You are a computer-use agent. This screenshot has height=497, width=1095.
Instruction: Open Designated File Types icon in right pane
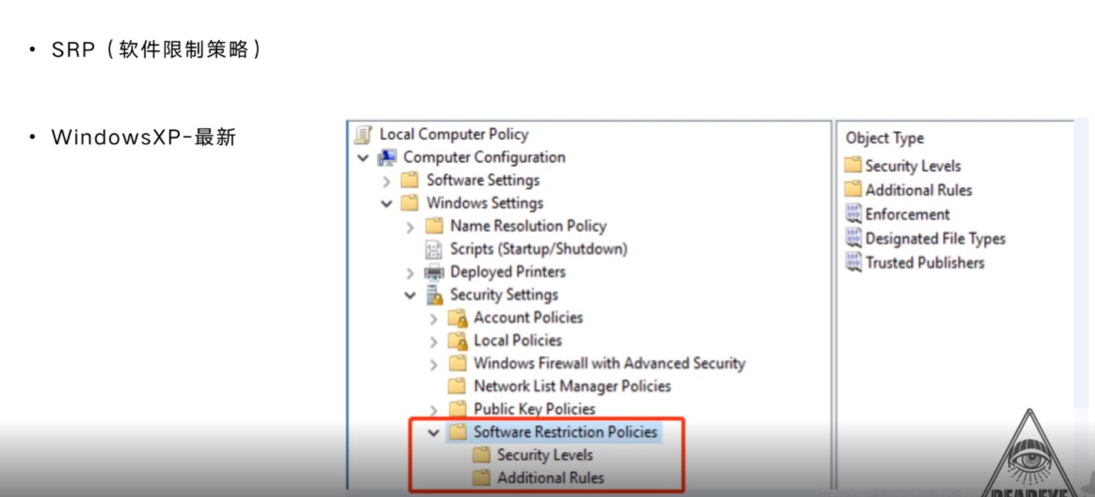click(853, 238)
